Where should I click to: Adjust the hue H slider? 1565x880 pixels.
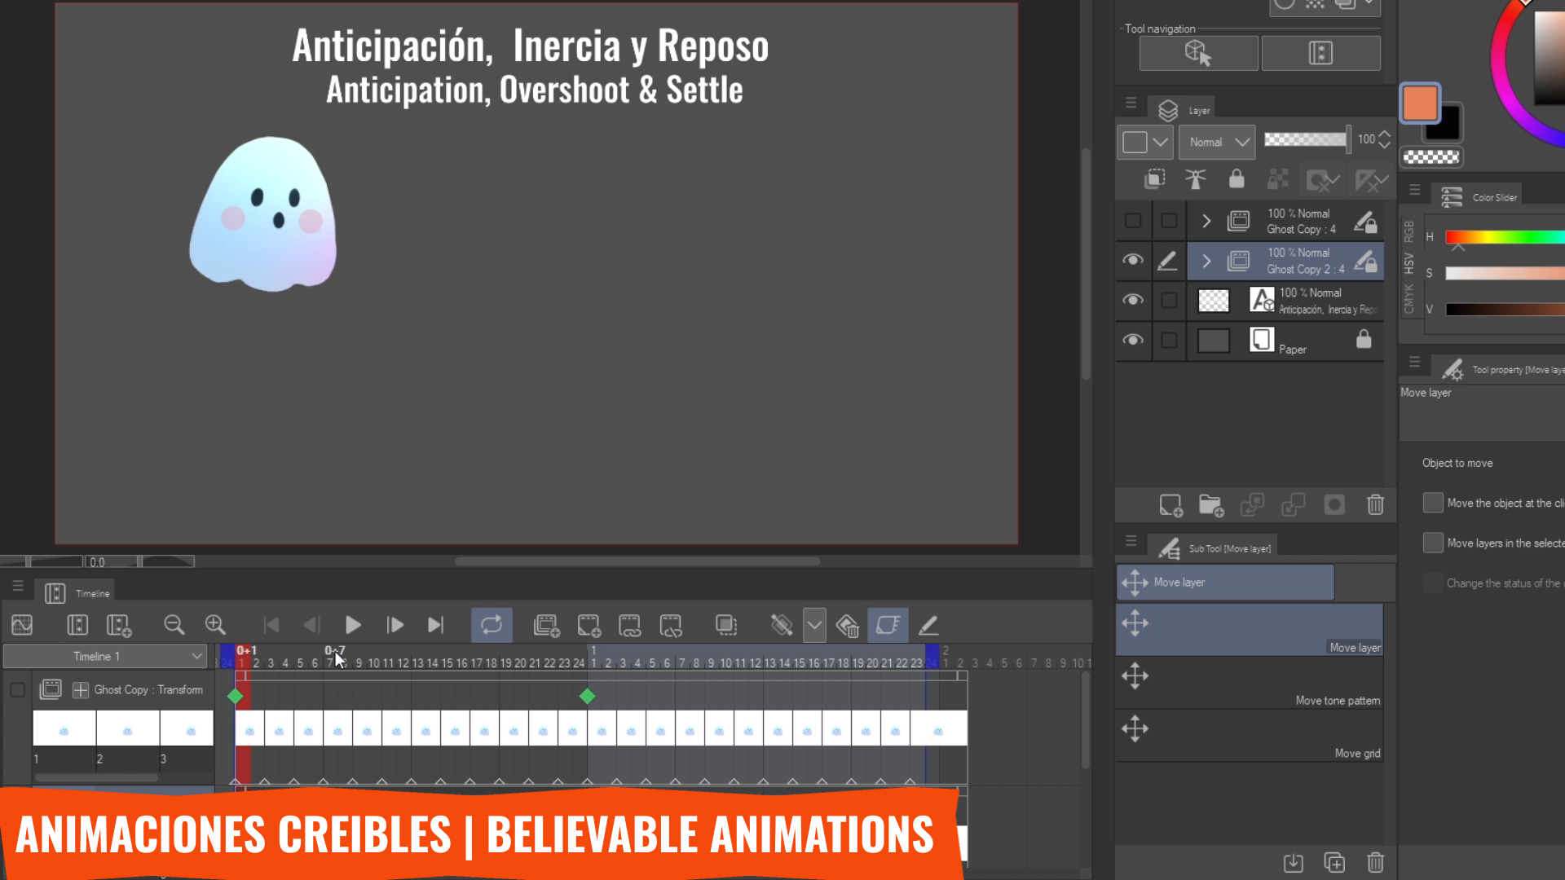coord(1505,237)
